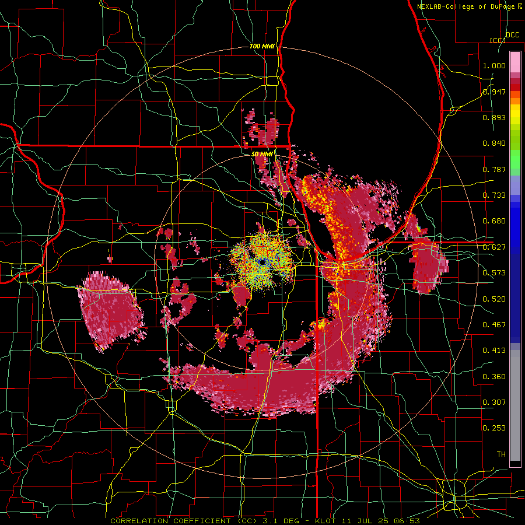525x525 pixels.
Task: Click the "50 NMI" range ring label
Action: 262,154
